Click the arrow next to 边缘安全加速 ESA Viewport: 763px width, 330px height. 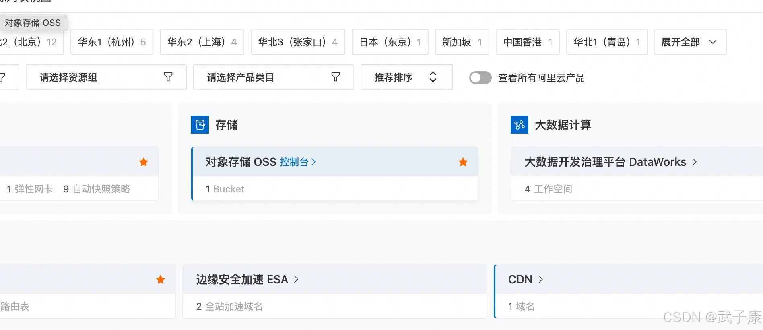click(x=296, y=279)
